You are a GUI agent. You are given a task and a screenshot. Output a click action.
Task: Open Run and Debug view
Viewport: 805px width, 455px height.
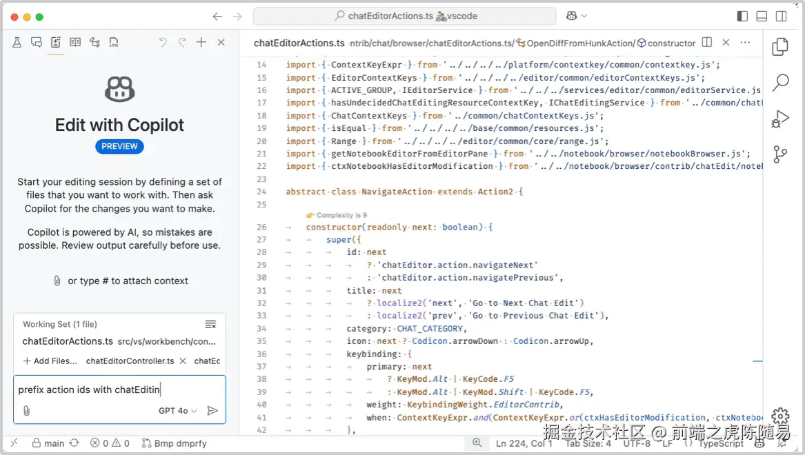click(x=780, y=119)
